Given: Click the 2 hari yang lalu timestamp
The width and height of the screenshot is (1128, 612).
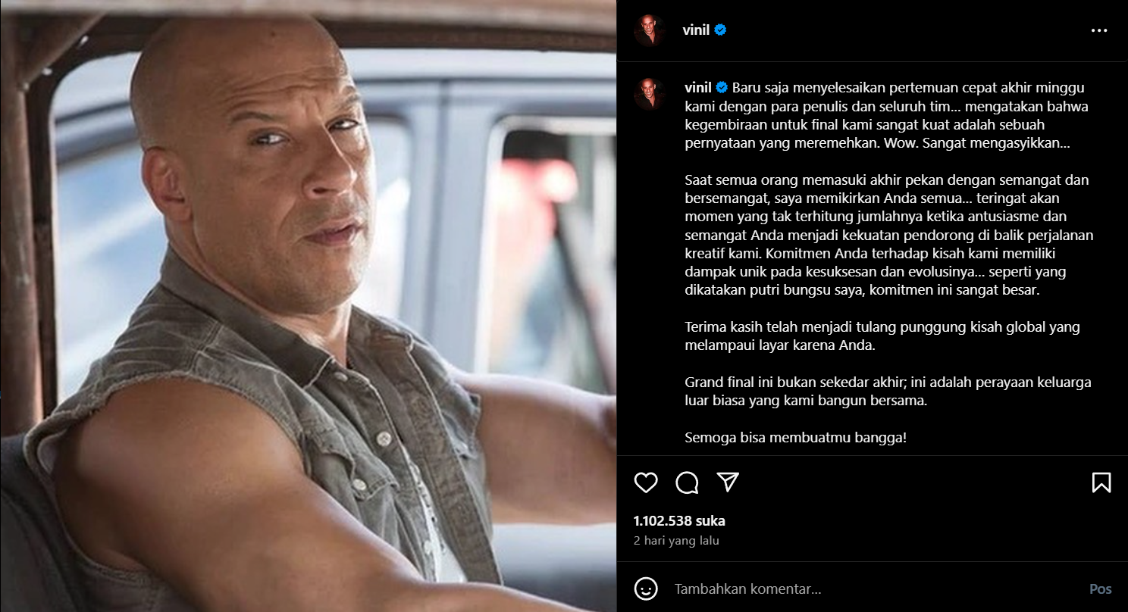Looking at the screenshot, I should click(676, 541).
